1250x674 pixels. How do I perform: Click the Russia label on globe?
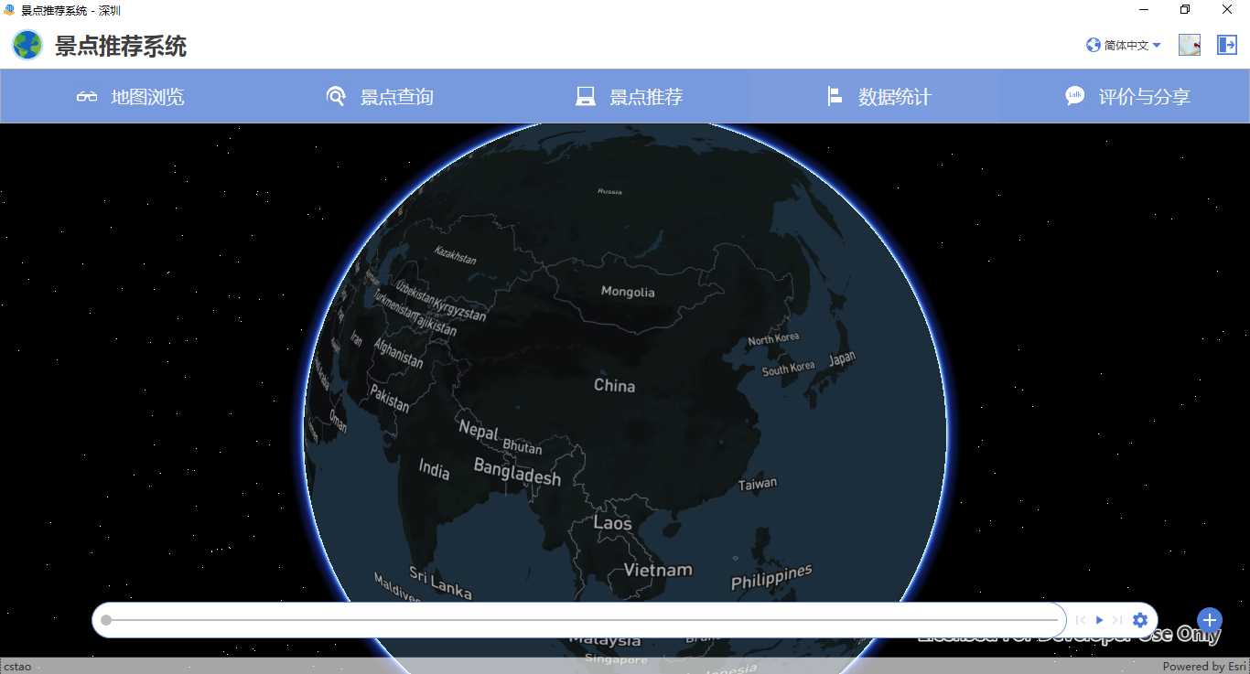click(609, 191)
